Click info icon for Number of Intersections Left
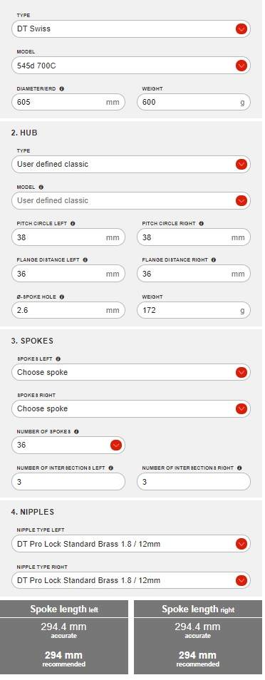 pyautogui.click(x=110, y=468)
